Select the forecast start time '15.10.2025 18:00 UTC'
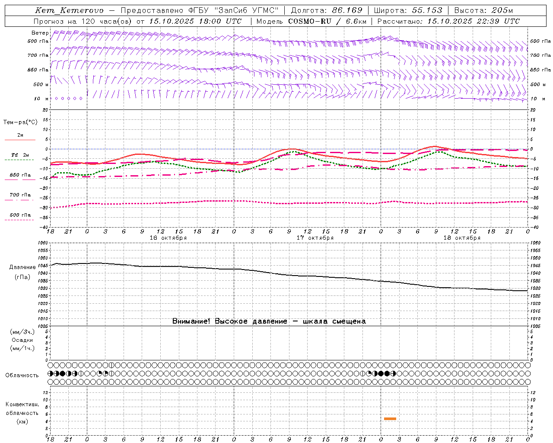553x443 pixels. tap(195, 21)
